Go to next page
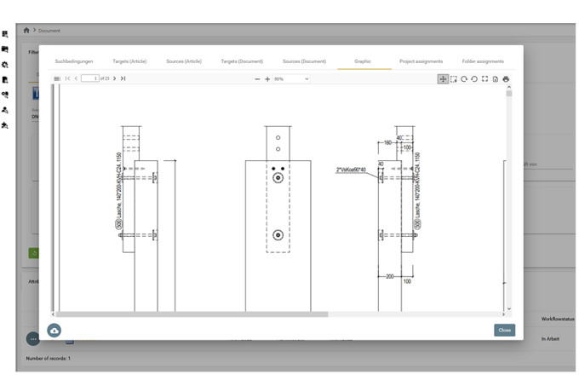The image size is (579, 386). click(115, 78)
